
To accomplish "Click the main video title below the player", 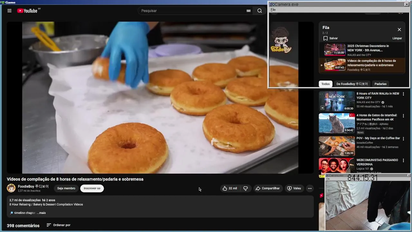I will point(75,179).
